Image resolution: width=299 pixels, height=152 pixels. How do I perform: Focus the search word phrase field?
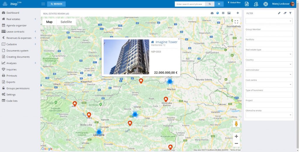click(190, 4)
